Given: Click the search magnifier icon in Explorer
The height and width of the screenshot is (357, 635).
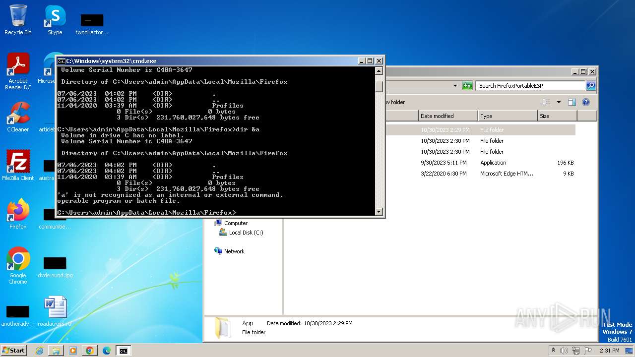Looking at the screenshot, I should 590,86.
